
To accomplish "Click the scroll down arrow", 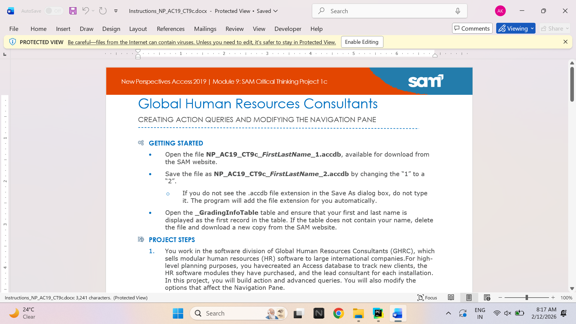I will (x=572, y=289).
